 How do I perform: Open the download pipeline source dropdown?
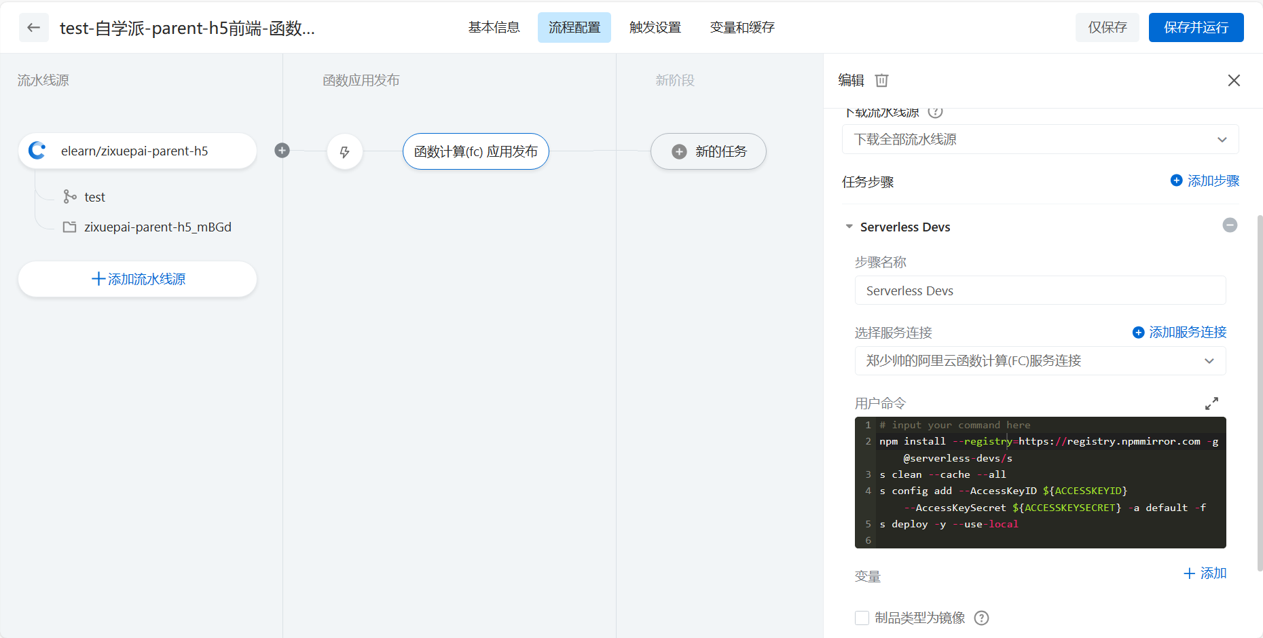(1040, 139)
